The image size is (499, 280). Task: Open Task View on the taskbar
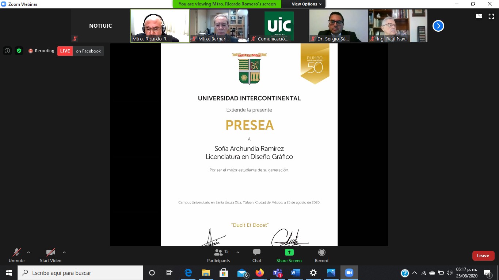tap(169, 273)
